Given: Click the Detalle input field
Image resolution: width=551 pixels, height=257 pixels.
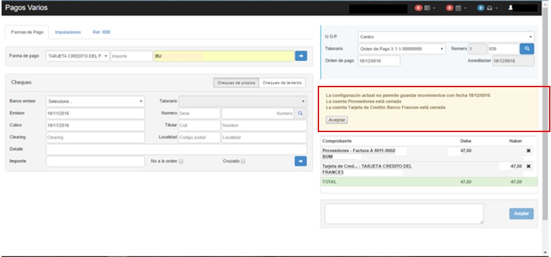Looking at the screenshot, I should click(176, 149).
